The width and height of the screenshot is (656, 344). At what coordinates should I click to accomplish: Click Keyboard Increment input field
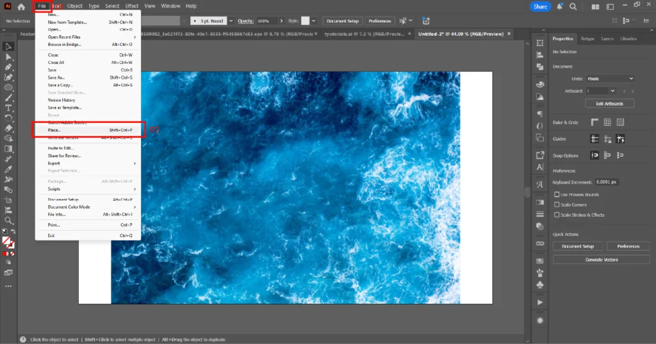607,182
